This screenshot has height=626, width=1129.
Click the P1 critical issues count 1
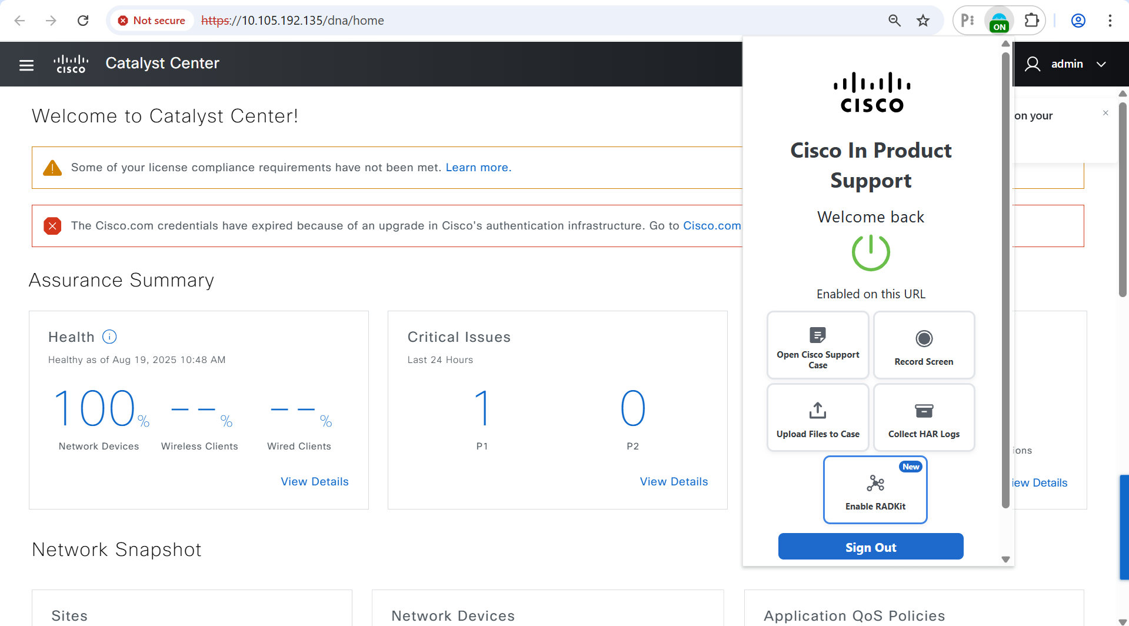pyautogui.click(x=482, y=408)
